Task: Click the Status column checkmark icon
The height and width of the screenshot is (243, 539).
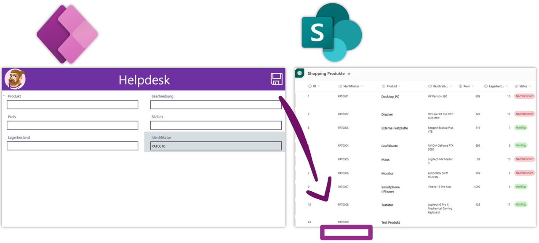Action: (x=516, y=86)
